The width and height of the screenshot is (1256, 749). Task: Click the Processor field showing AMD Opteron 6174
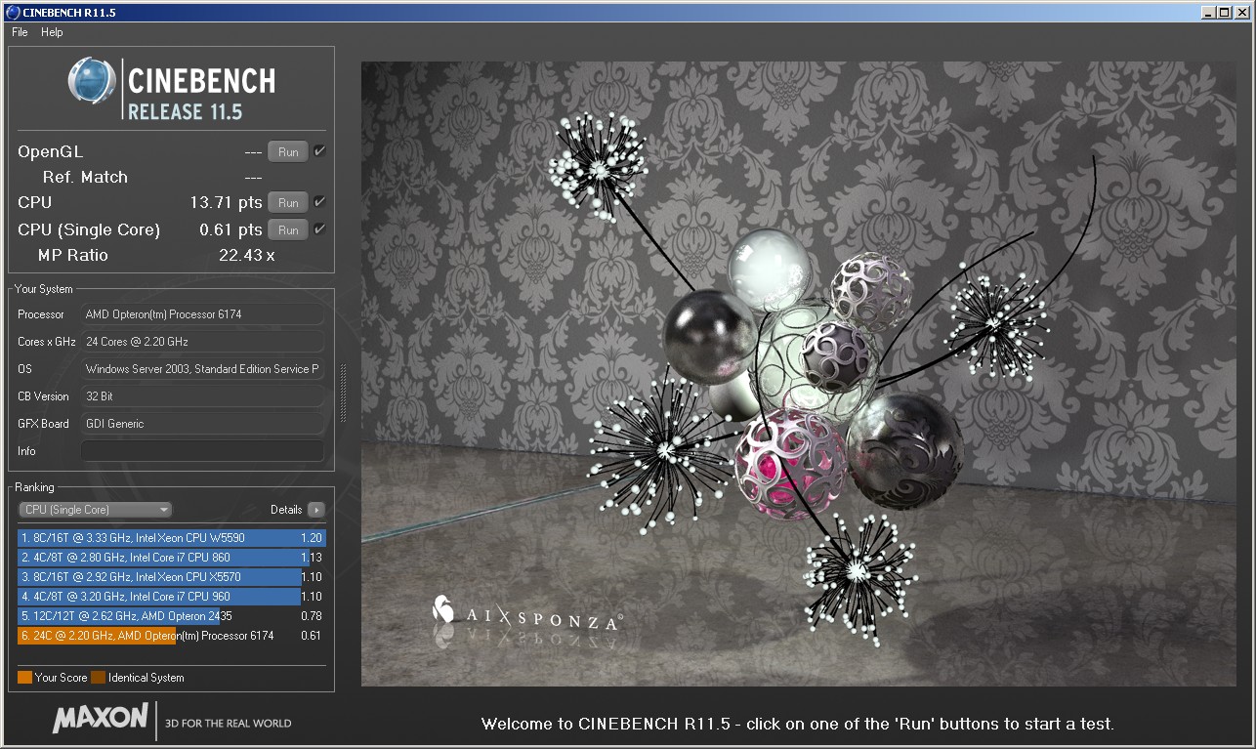(x=202, y=314)
